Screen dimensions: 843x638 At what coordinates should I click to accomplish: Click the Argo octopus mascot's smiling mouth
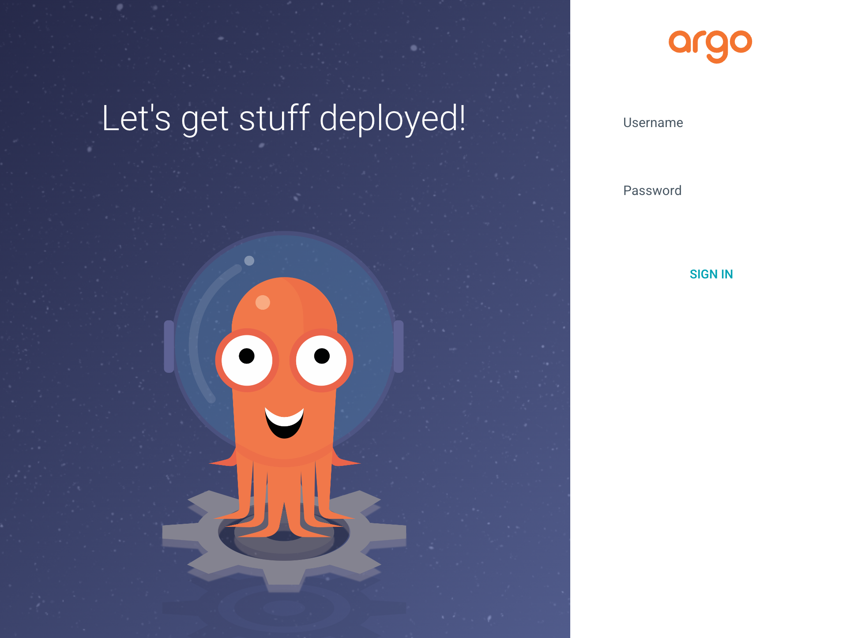[284, 423]
